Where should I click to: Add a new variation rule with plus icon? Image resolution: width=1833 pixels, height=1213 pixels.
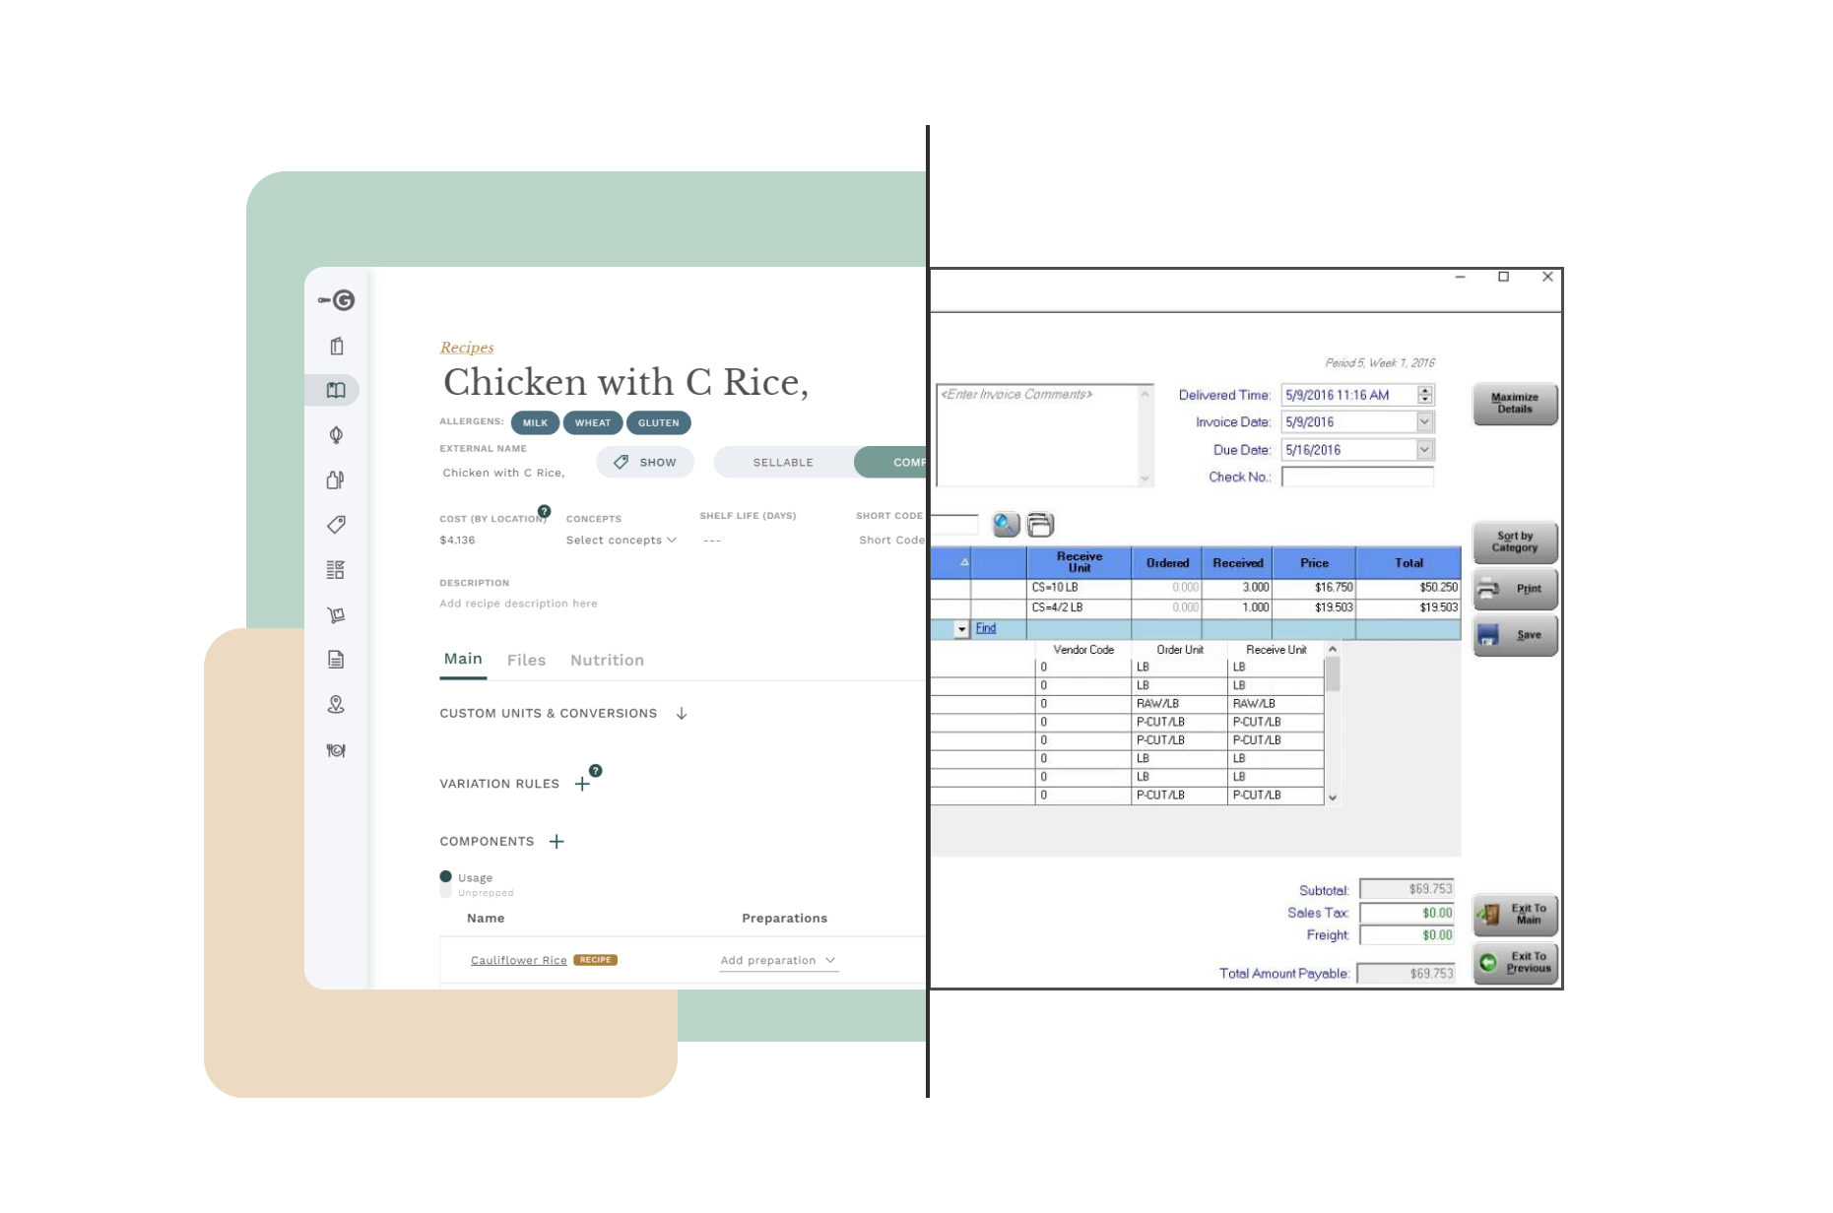582,784
